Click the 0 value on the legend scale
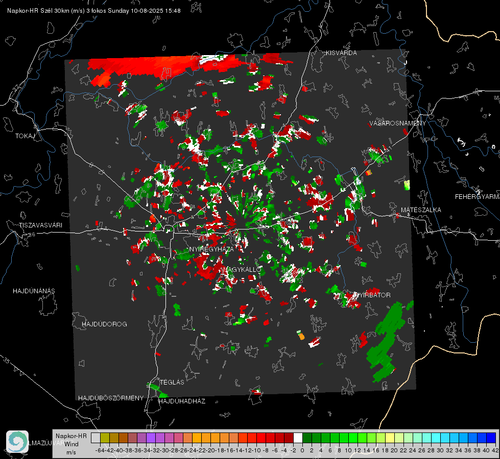Image resolution: width=500 pixels, height=459 pixels. 302,450
